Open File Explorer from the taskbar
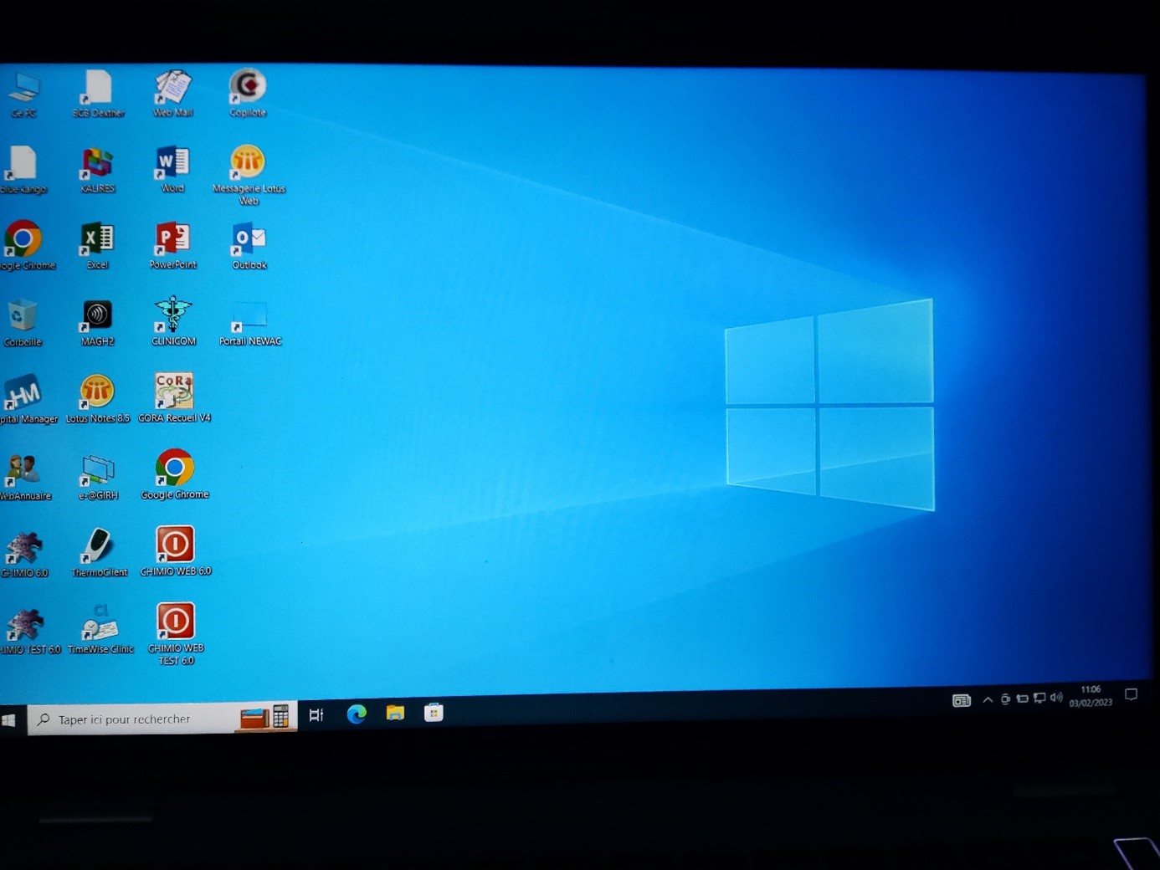1160x870 pixels. point(395,713)
